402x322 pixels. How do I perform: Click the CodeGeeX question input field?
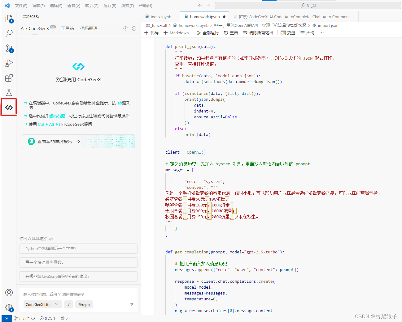click(x=78, y=294)
